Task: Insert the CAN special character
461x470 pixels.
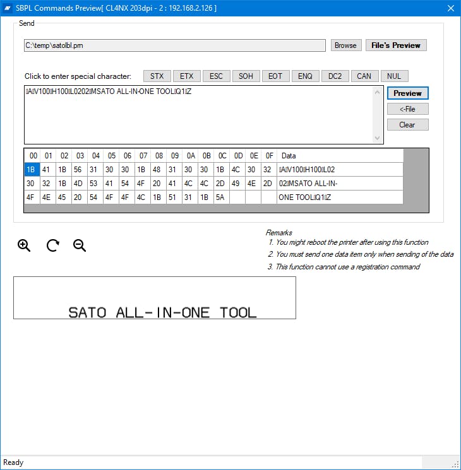Action: click(x=364, y=76)
